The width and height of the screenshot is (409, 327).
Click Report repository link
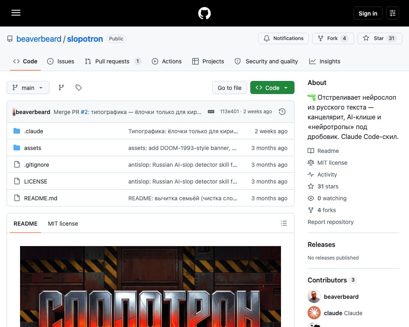click(330, 222)
